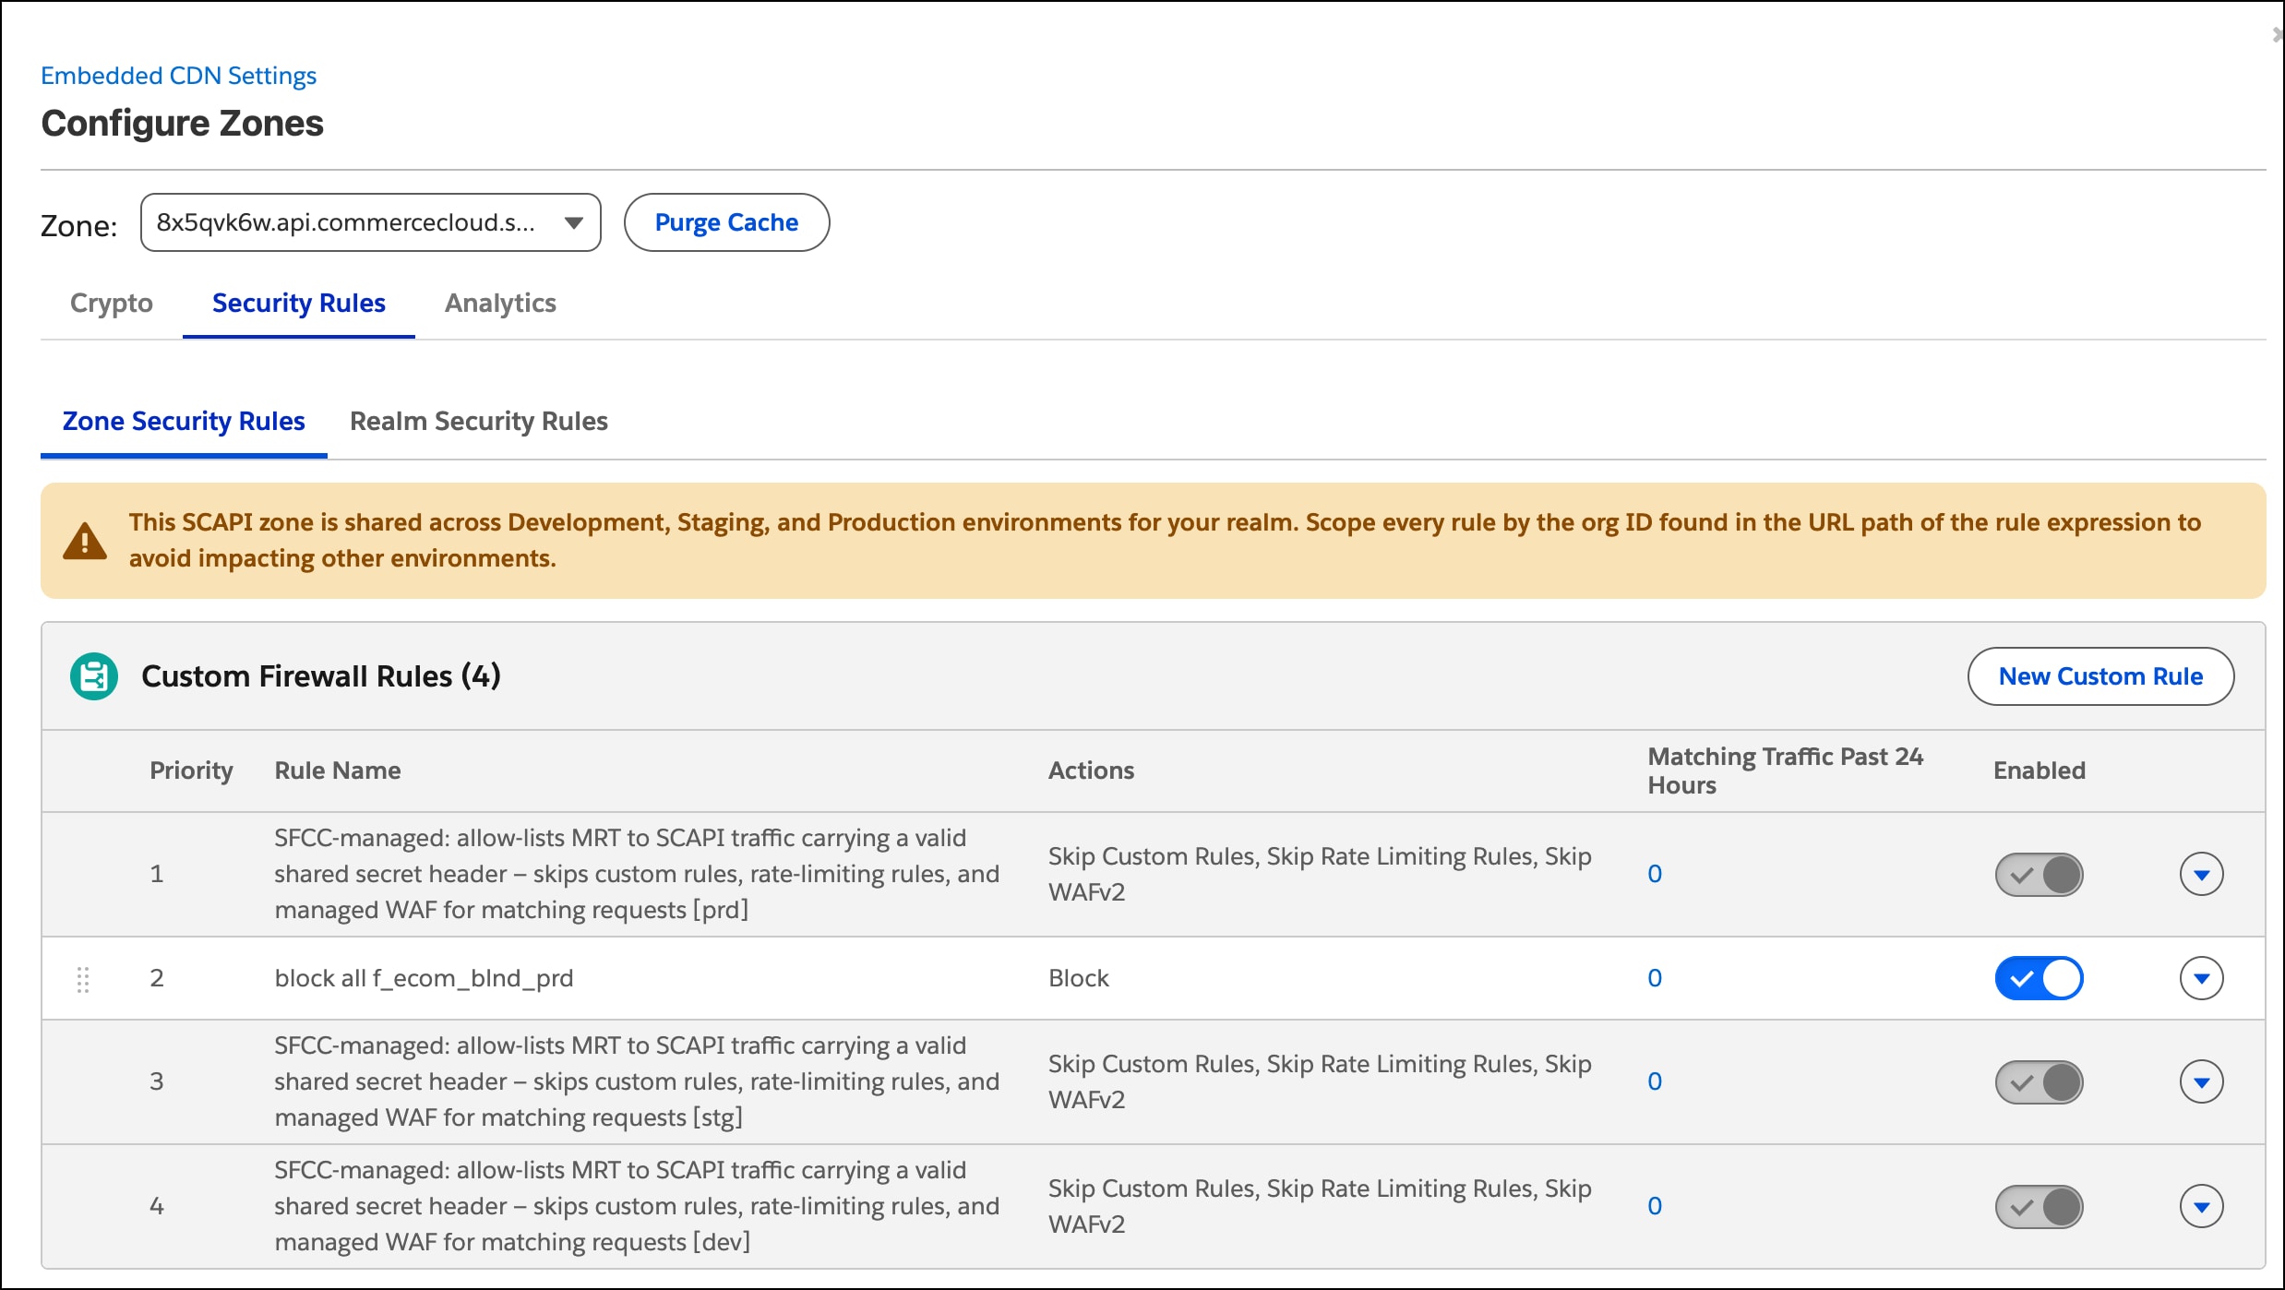The width and height of the screenshot is (2285, 1290).
Task: Click the warning triangle icon in banner
Action: point(85,542)
